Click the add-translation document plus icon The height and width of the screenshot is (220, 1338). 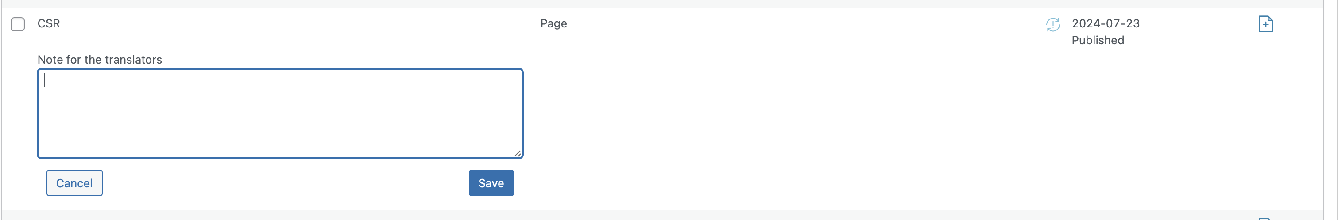pos(1265,24)
